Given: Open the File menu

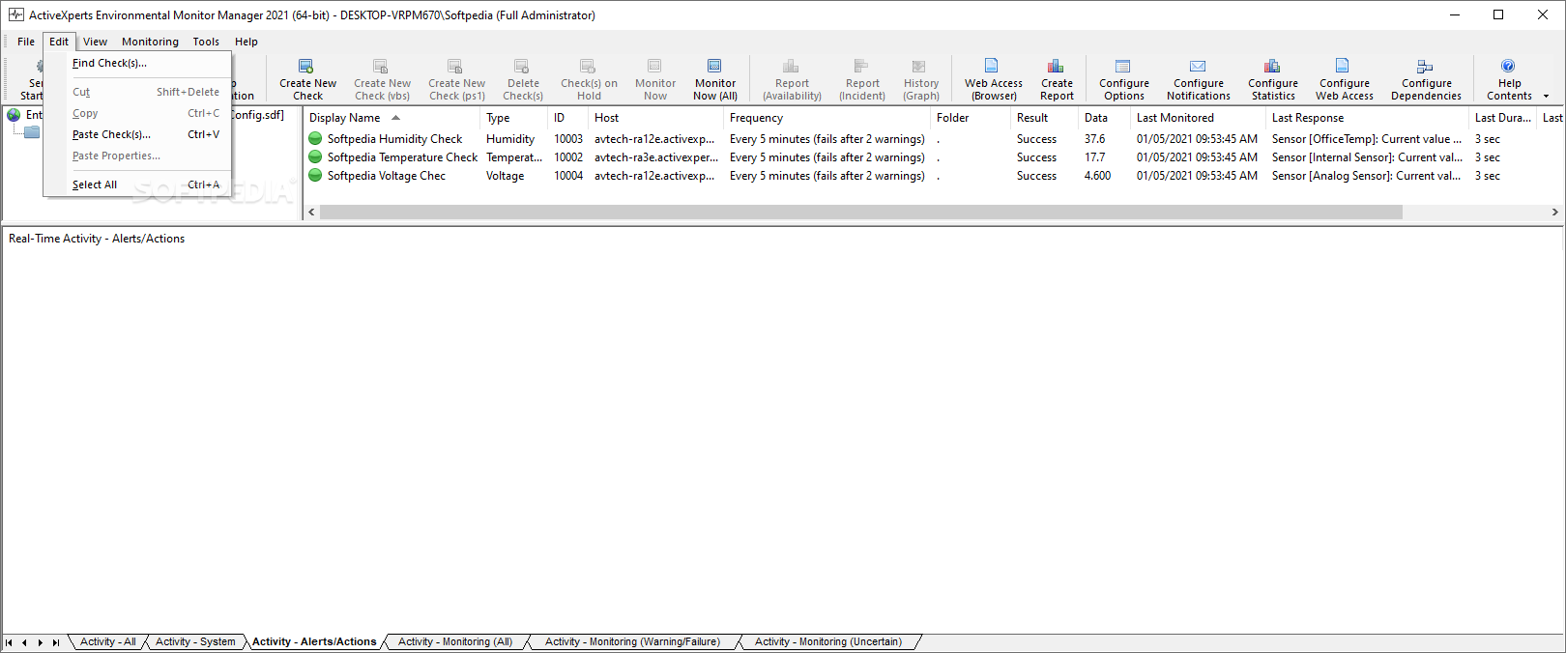Looking at the screenshot, I should click(26, 42).
